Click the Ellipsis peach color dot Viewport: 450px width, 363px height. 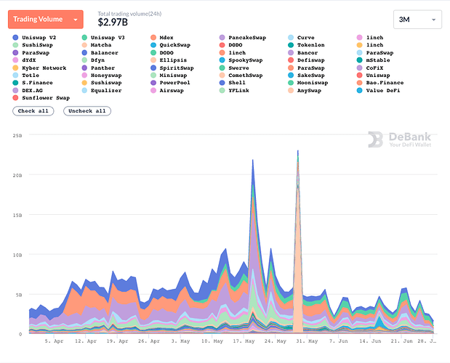point(153,60)
